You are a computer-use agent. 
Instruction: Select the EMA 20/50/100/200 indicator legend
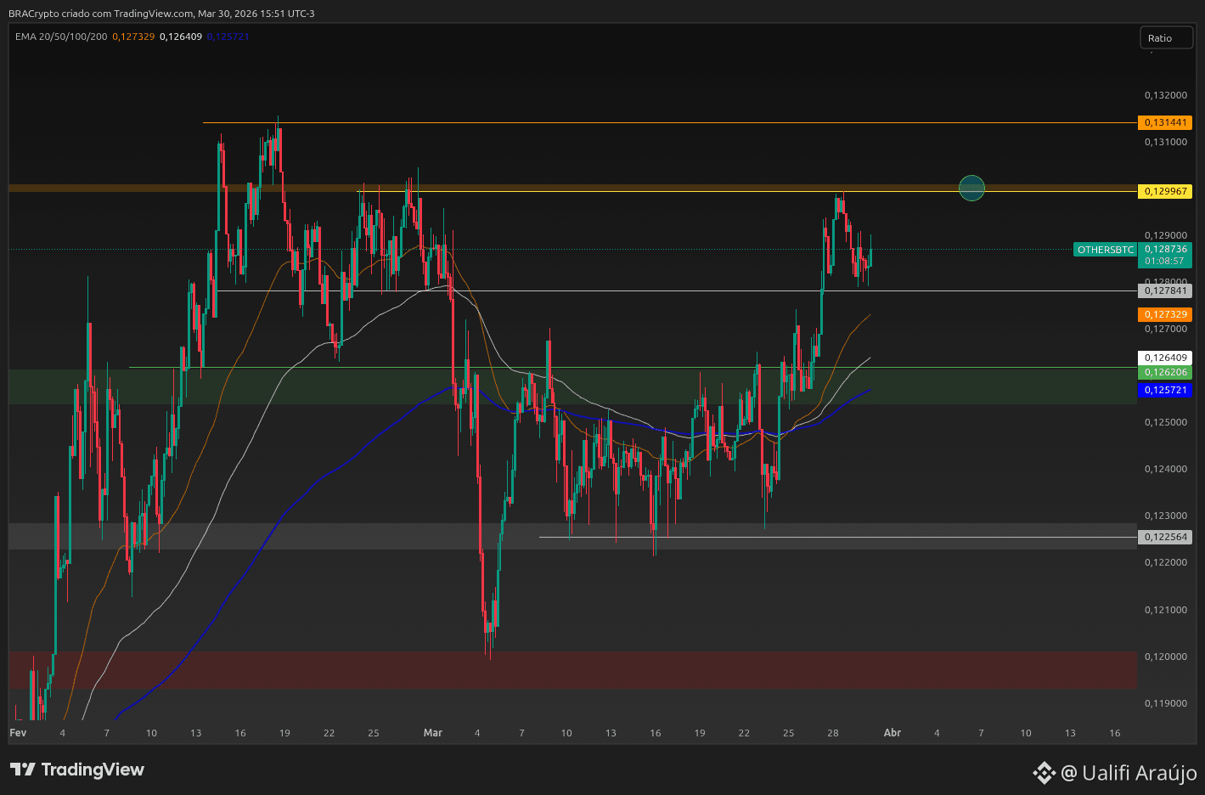coord(61,37)
